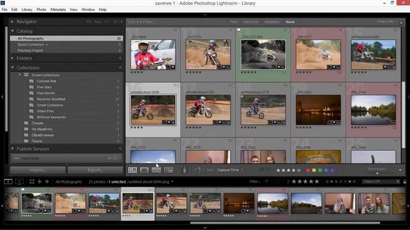
Task: Open the Sort Capture Time dropdown
Action: click(230, 170)
